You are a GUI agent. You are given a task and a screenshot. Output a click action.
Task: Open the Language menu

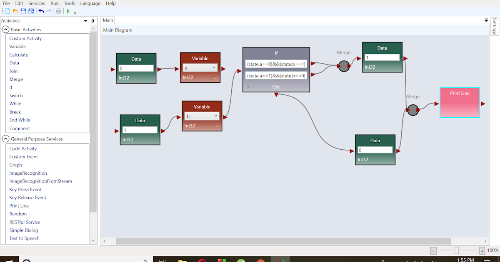(90, 3)
